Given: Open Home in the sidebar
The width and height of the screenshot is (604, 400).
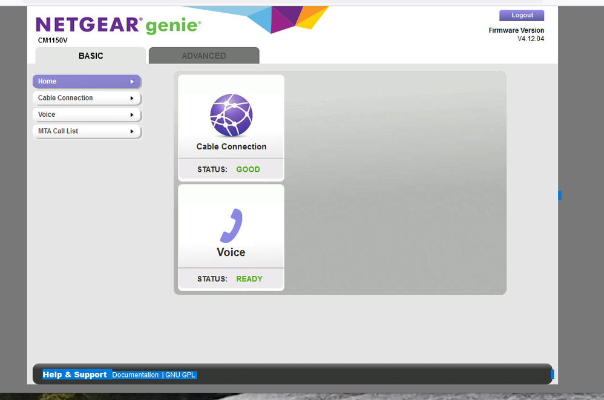Looking at the screenshot, I should [x=87, y=81].
